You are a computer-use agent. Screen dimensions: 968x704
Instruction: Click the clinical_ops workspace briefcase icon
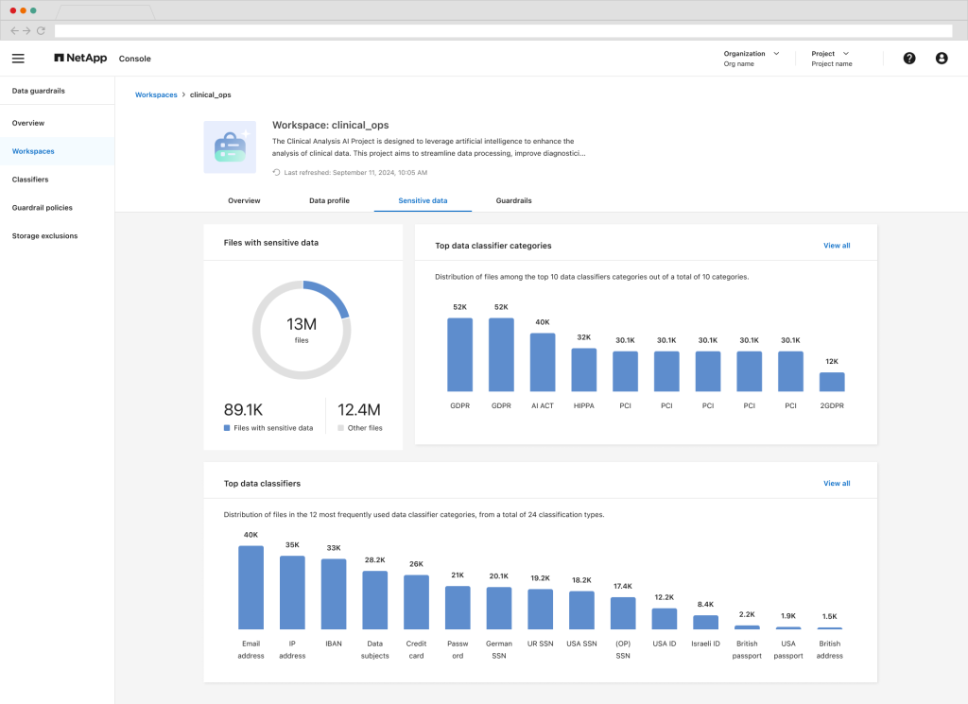[x=230, y=146]
